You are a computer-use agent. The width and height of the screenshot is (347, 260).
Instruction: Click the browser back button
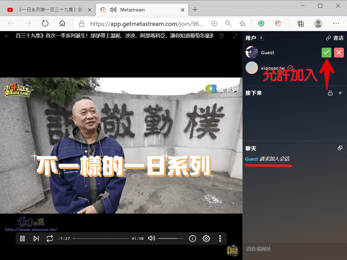[x=11, y=23]
